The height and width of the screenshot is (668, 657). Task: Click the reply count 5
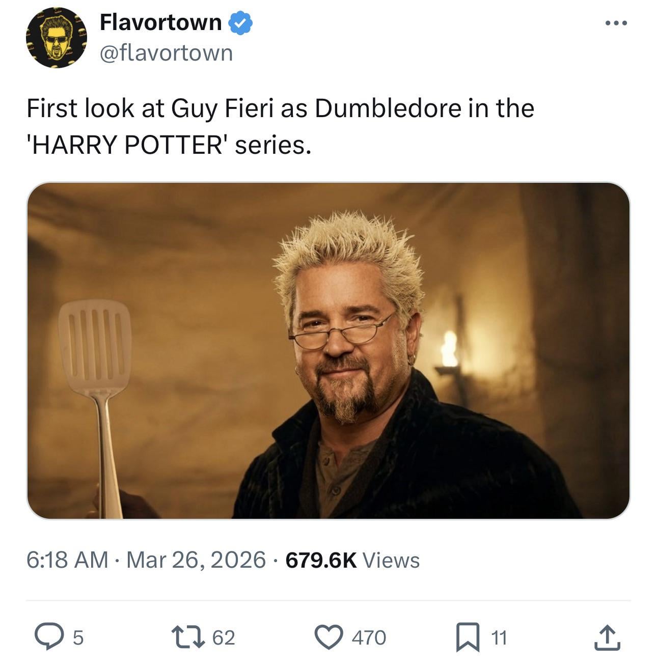point(77,637)
